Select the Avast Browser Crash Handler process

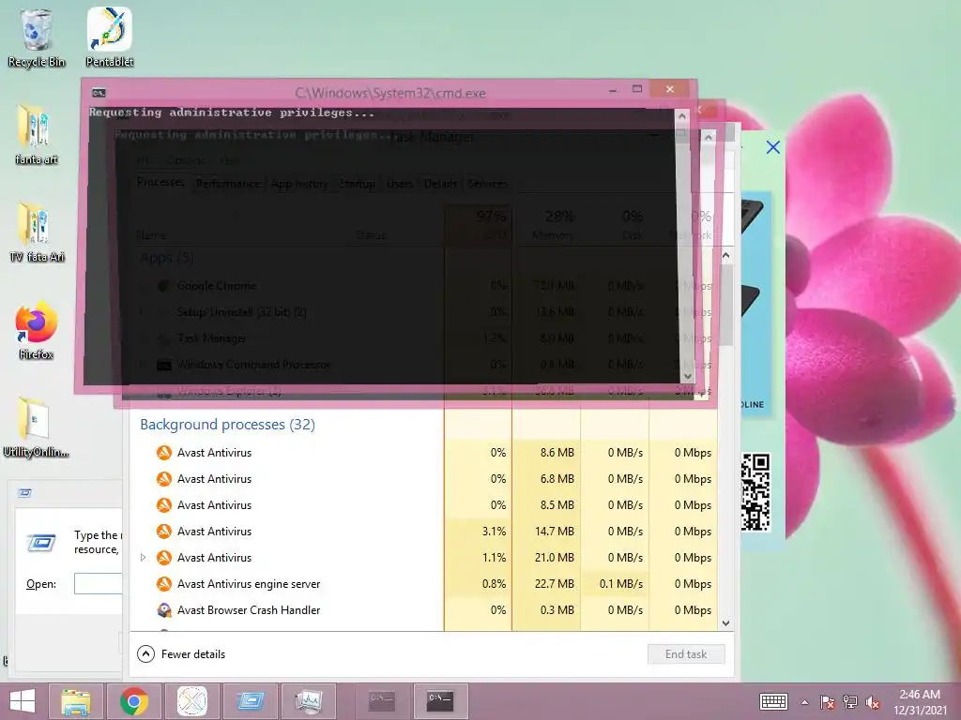[x=423, y=609]
